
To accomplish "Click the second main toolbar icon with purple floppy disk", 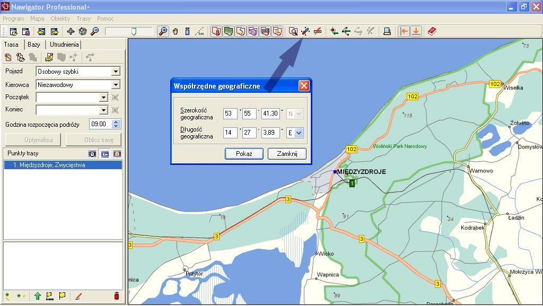I will pos(25,31).
